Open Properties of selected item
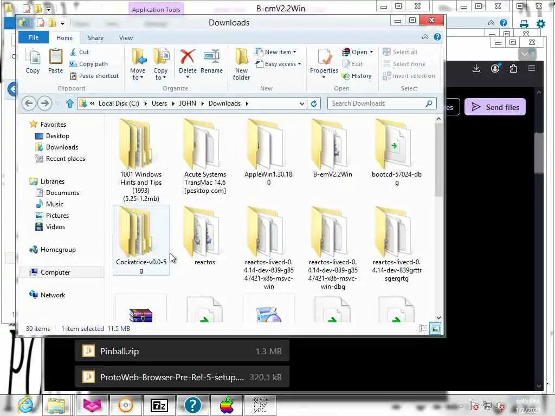Image resolution: width=555 pixels, height=416 pixels. pyautogui.click(x=324, y=61)
